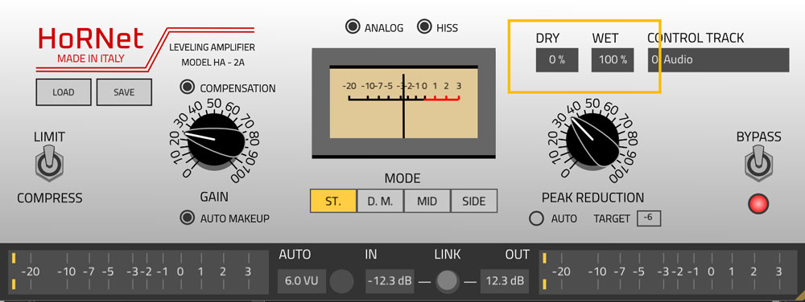This screenshot has height=302, width=805.
Task: Click the LOAD button
Action: click(x=63, y=92)
